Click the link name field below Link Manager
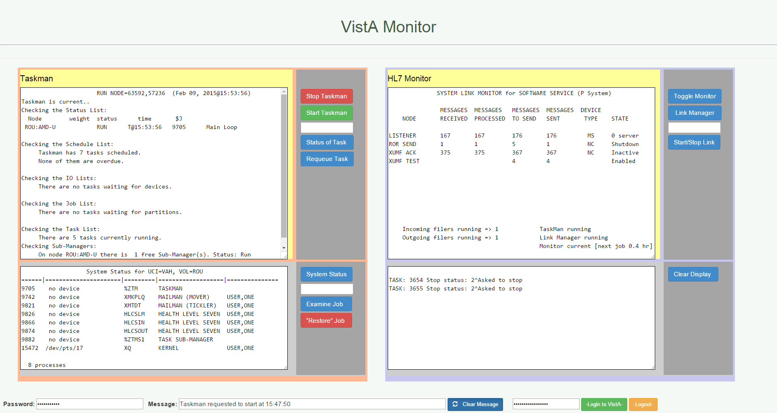This screenshot has width=777, height=413. pos(694,127)
